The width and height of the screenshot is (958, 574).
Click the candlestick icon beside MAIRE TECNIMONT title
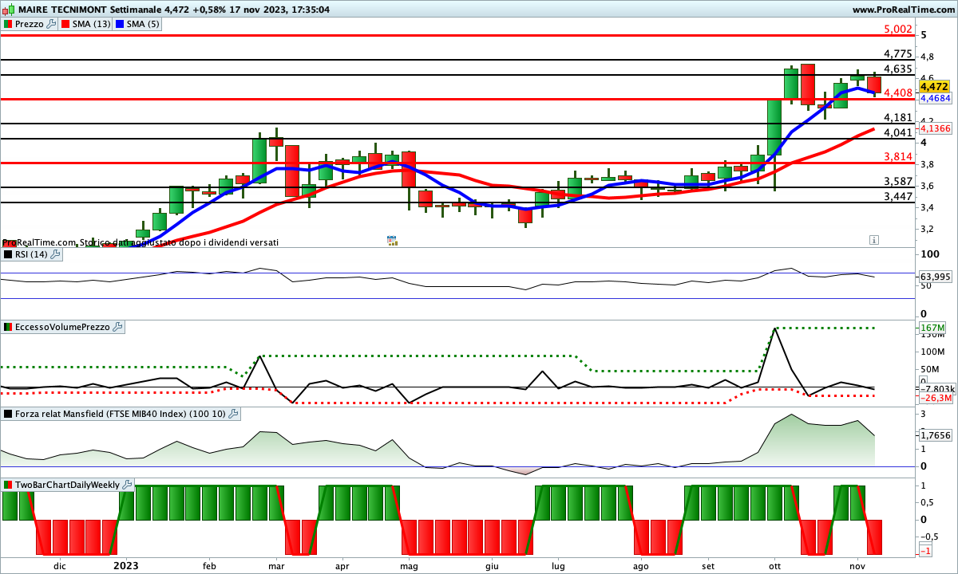click(x=9, y=10)
